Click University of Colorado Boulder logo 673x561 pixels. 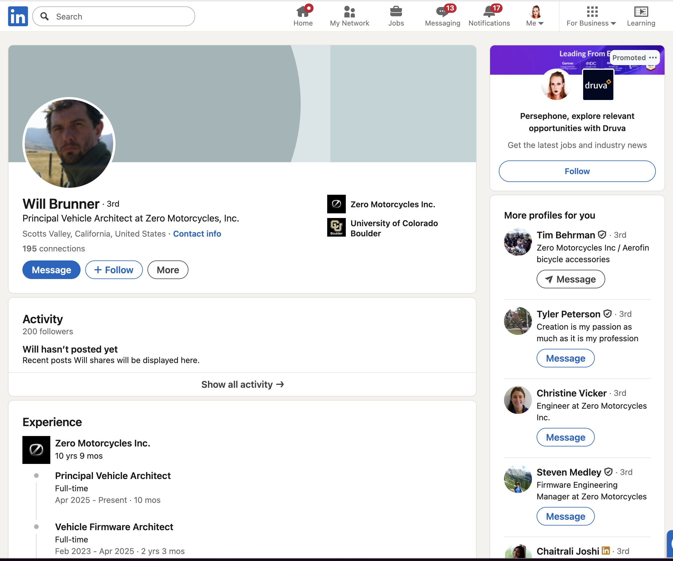pyautogui.click(x=336, y=227)
